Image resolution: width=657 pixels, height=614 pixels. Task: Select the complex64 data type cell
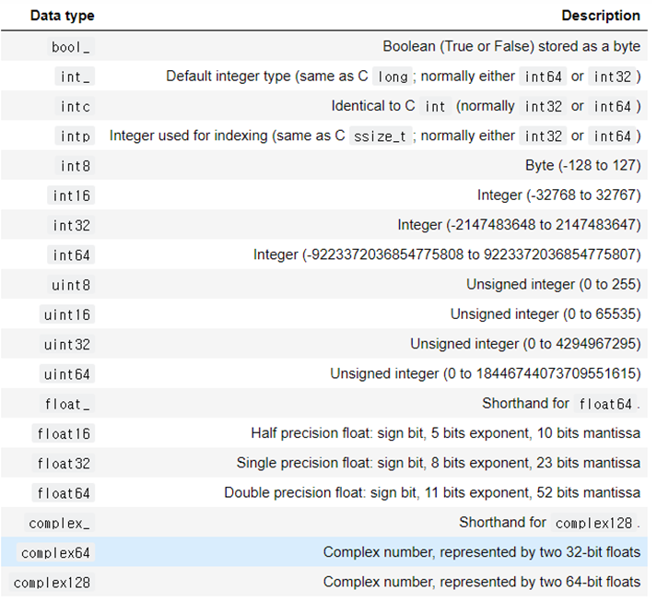(55, 553)
